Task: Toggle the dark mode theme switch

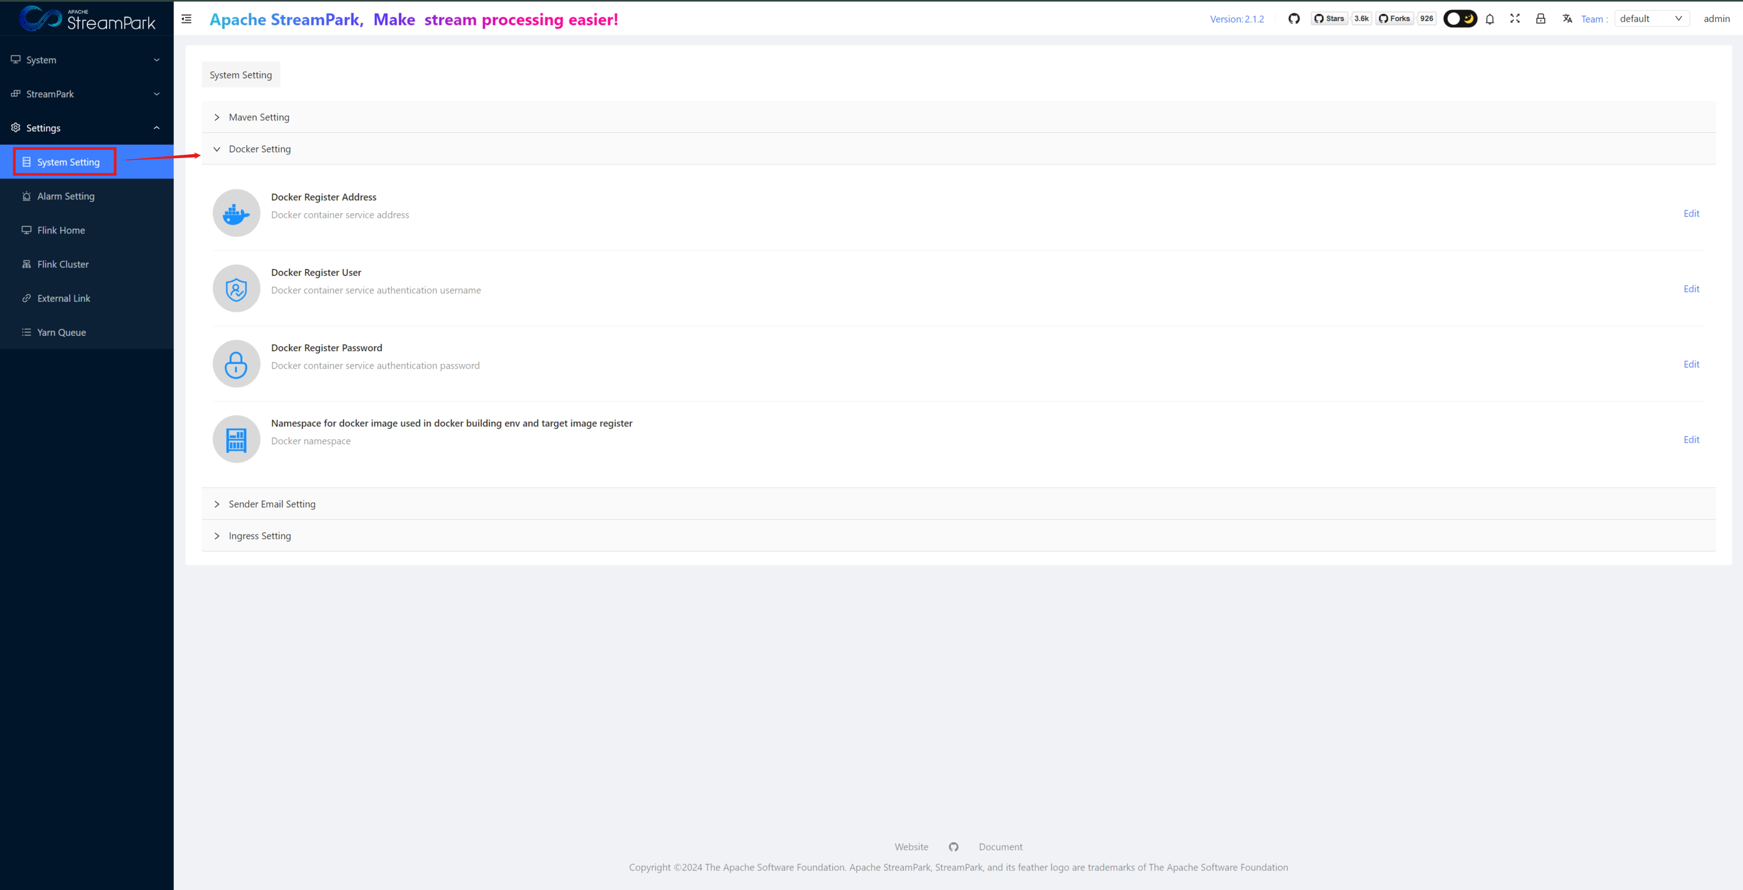Action: (1460, 19)
